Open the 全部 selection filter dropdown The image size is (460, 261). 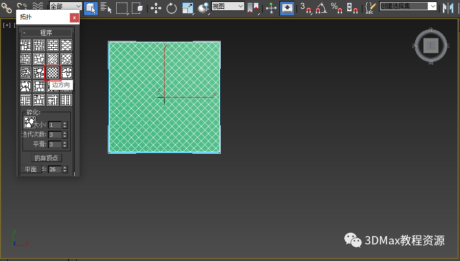pyautogui.click(x=65, y=6)
